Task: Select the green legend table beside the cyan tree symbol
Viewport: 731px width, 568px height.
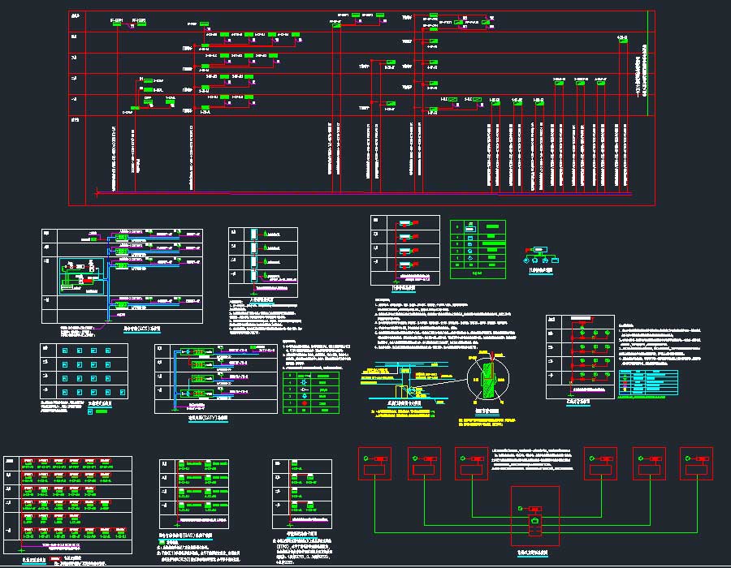Action: [x=478, y=250]
